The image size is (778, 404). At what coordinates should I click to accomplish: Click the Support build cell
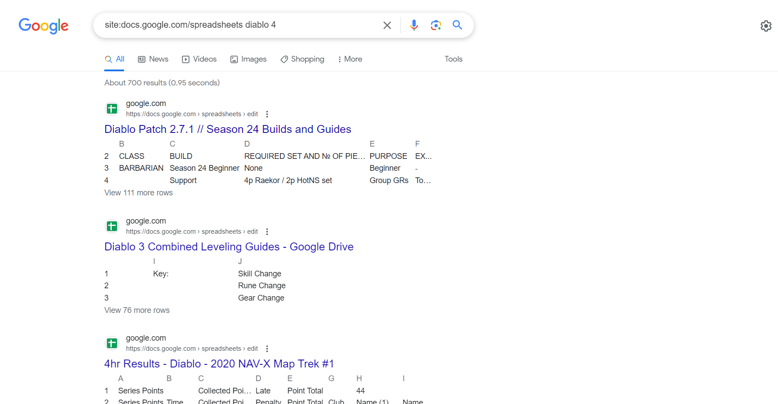point(183,180)
